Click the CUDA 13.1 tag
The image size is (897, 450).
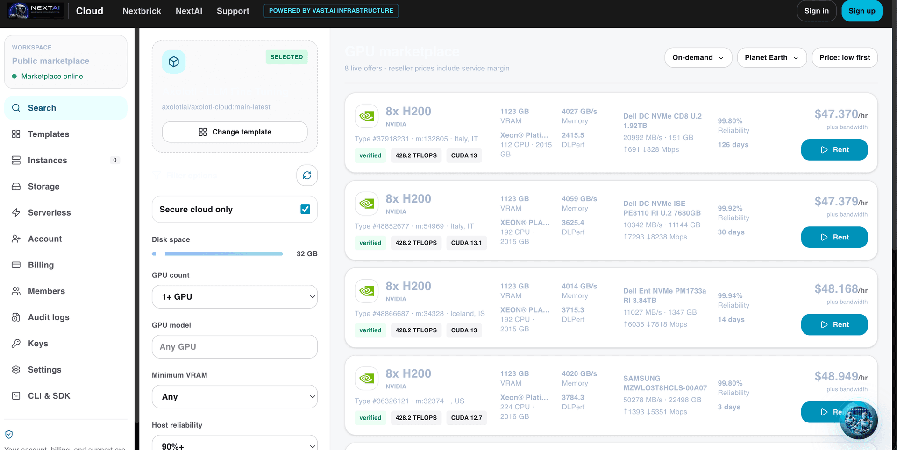coord(466,243)
